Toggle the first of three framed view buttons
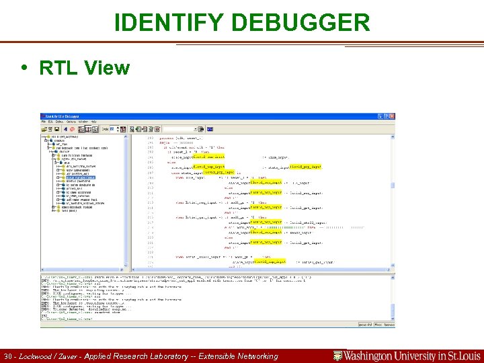484x363 pixels. coord(81,129)
